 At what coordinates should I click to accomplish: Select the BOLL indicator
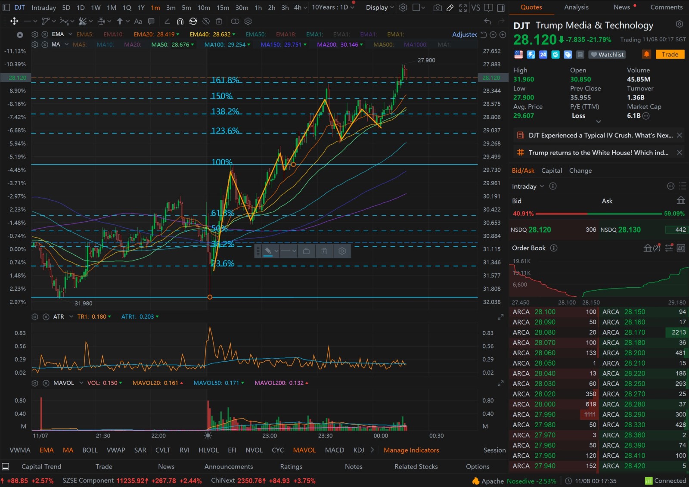point(90,450)
